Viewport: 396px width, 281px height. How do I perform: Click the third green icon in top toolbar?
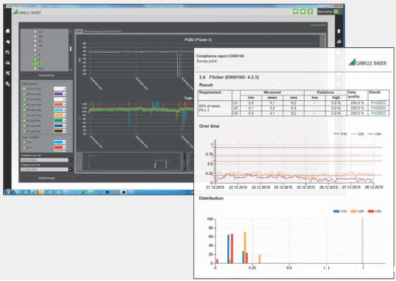310,12
